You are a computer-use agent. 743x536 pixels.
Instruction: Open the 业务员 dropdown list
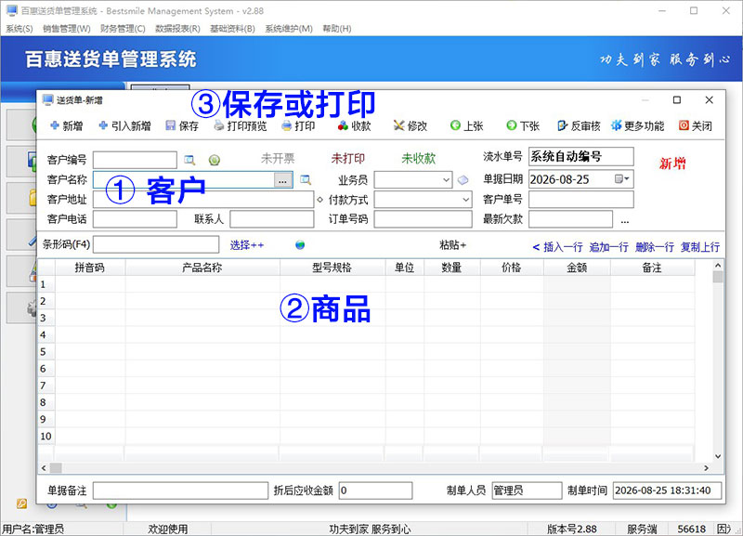[x=446, y=180]
